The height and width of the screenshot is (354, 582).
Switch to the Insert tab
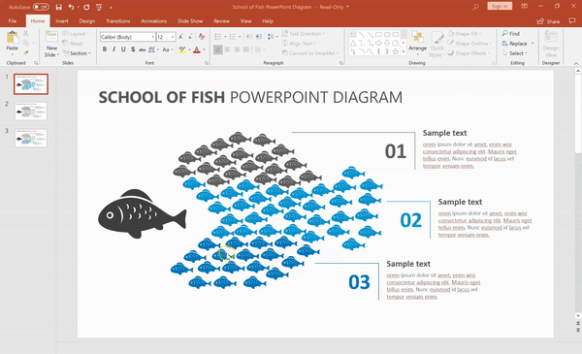pyautogui.click(x=62, y=21)
